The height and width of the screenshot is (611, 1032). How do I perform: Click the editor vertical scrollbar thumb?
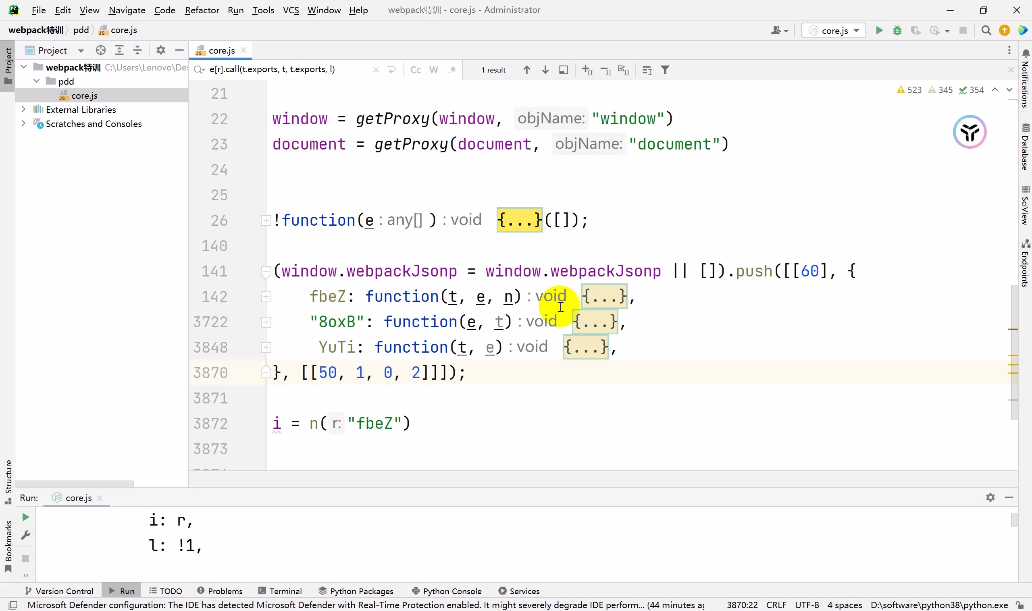[1014, 352]
